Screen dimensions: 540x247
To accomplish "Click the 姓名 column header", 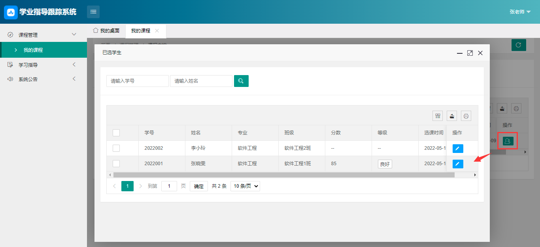I will coord(208,133).
